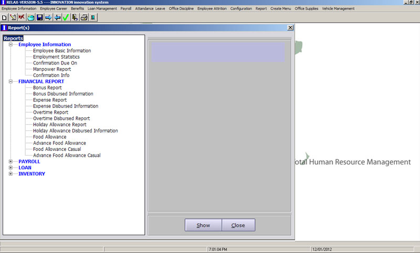
Task: Collapse the FINANCIAL REPORT tree node
Action: 10,82
